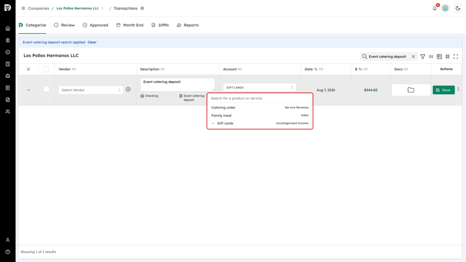Click the table layout icon

pyautogui.click(x=439, y=56)
